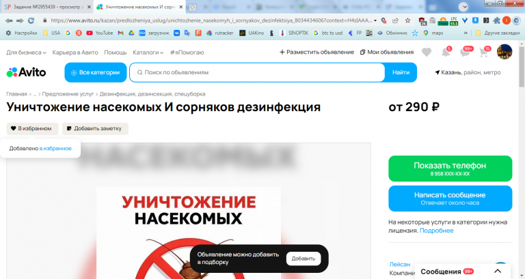The image size is (525, 279).
Task: Open the VK bookmark icon
Action: coord(177,33)
